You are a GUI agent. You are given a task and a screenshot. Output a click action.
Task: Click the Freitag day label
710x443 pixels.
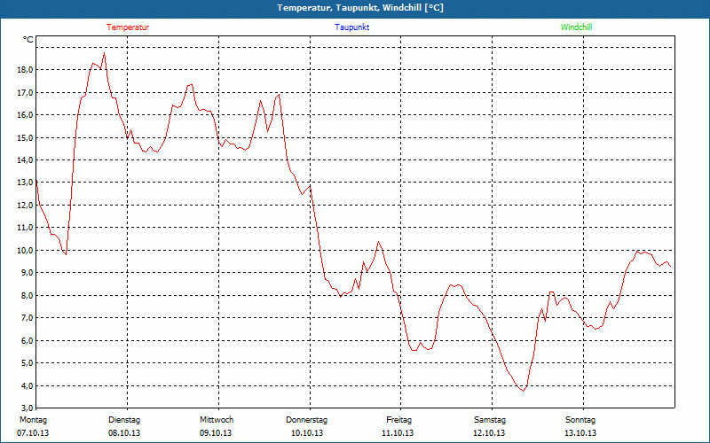(398, 420)
